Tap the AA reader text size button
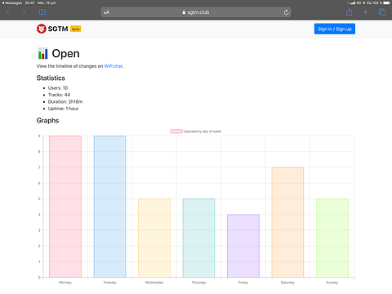 [106, 12]
